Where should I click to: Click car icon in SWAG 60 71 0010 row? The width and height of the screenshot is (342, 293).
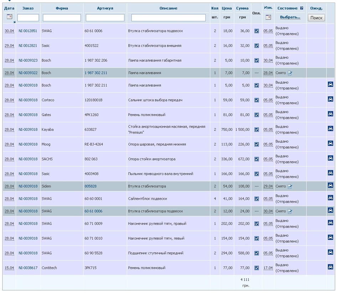click(x=331, y=237)
